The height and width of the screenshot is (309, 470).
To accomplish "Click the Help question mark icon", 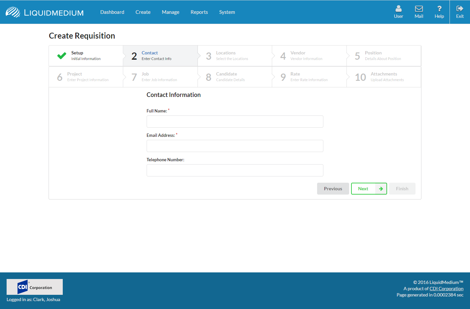I will coord(439,9).
